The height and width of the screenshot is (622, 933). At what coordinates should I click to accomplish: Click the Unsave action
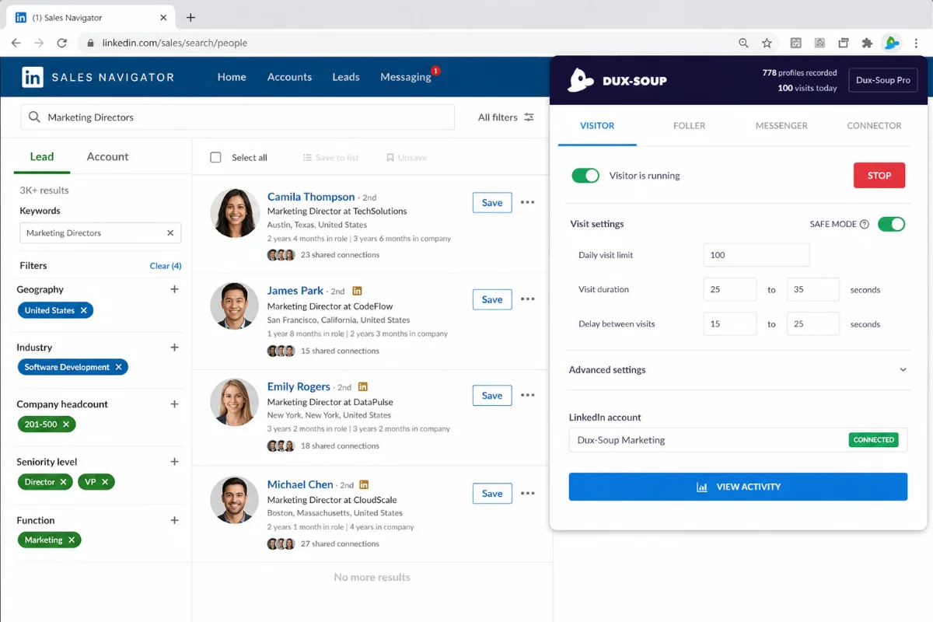[407, 158]
